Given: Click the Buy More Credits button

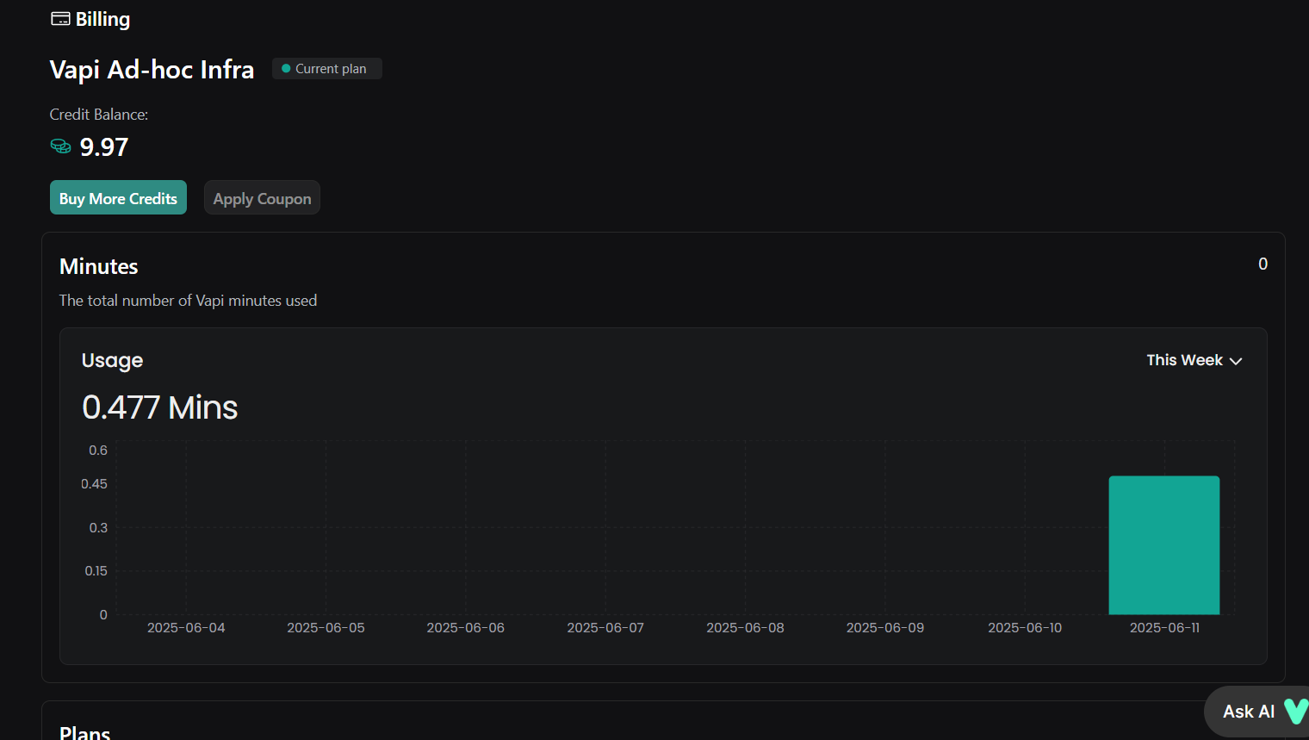Looking at the screenshot, I should point(118,197).
